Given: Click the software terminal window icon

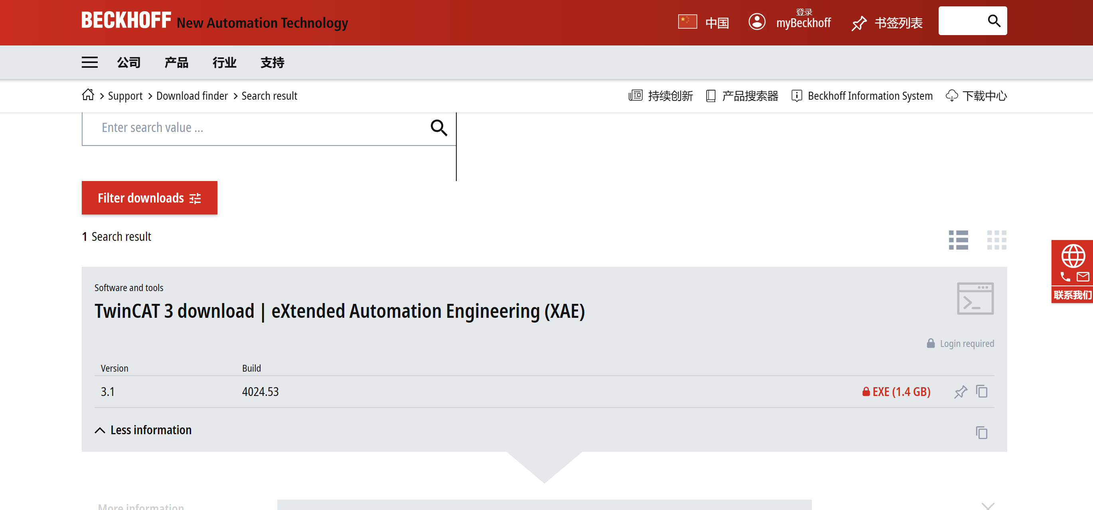Looking at the screenshot, I should tap(975, 298).
